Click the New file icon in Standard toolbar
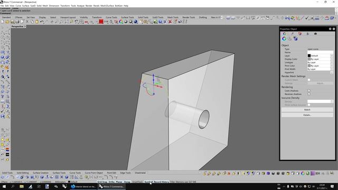Viewport: 338px width, 190px height. (x=2, y=22)
